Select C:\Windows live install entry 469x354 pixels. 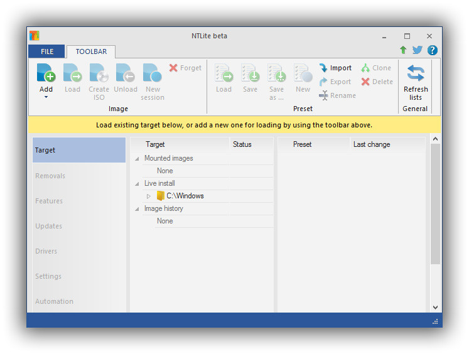[x=185, y=196]
